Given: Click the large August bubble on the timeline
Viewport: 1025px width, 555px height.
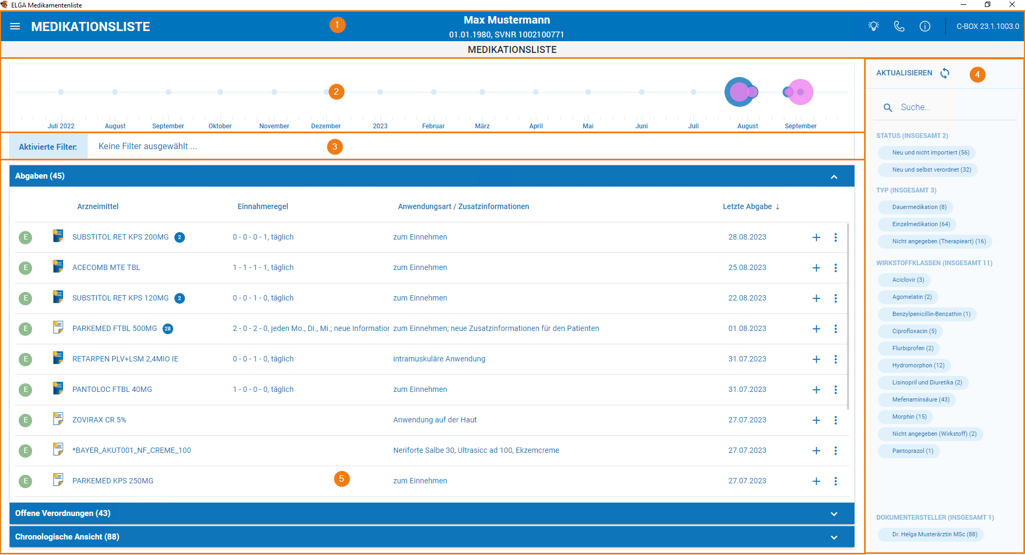Looking at the screenshot, I should [739, 92].
